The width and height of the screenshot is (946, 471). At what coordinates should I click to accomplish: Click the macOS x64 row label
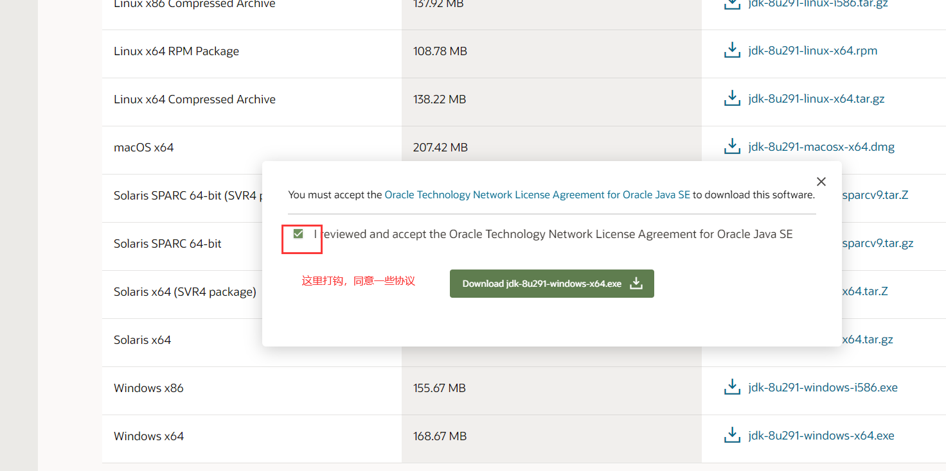point(144,148)
